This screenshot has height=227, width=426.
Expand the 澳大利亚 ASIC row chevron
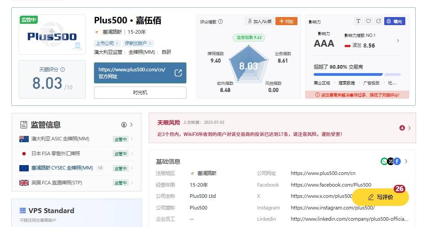pos(132,139)
